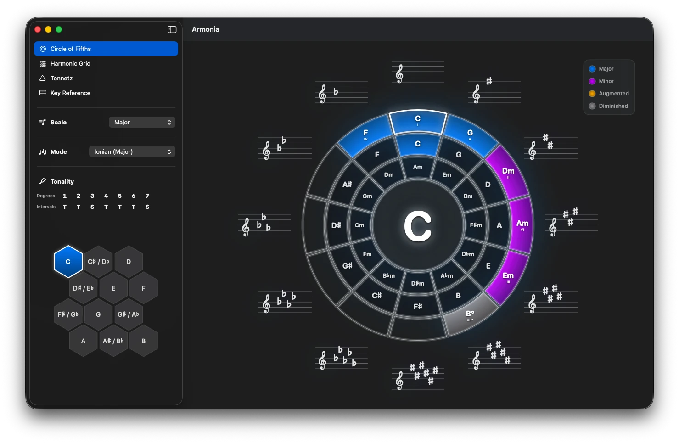679x443 pixels.
Task: Open the Scale dropdown set to Major
Action: click(x=142, y=122)
